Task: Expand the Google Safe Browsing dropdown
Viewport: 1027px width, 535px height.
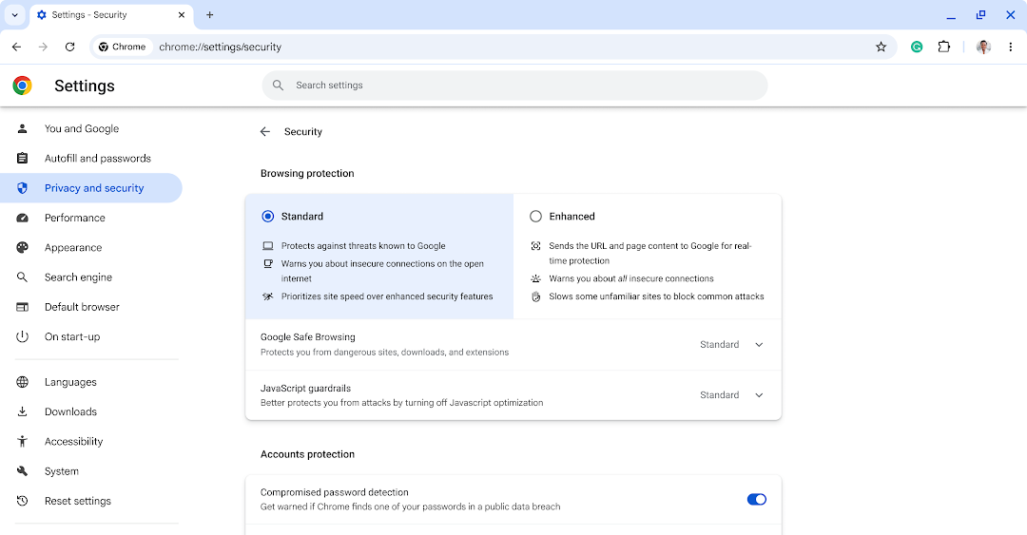Action: click(x=759, y=345)
